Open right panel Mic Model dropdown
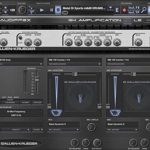Image resolution: width=150 pixels, height=150 pixels. (122, 130)
